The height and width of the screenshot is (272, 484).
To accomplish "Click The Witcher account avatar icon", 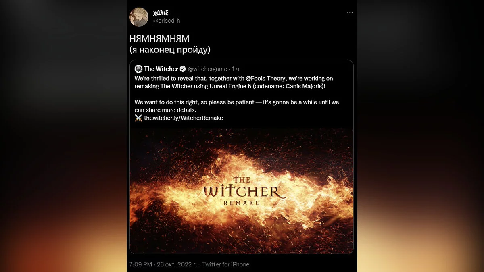I will (138, 69).
